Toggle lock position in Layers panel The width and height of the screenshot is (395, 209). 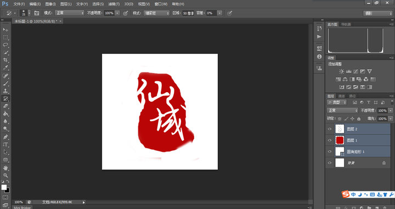point(352,118)
